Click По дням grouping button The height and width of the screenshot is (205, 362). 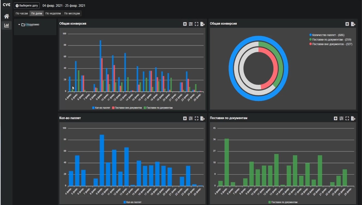(x=36, y=13)
